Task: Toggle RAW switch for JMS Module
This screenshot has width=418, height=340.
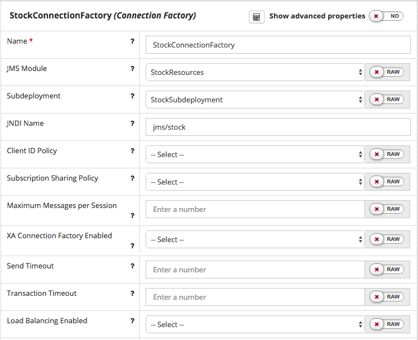Action: click(387, 72)
